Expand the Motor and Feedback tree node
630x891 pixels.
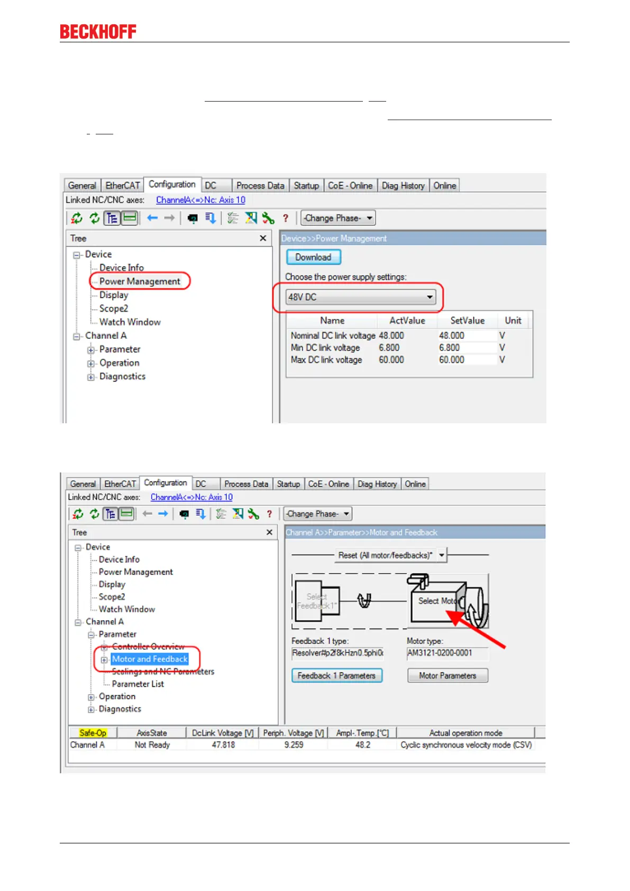104,660
